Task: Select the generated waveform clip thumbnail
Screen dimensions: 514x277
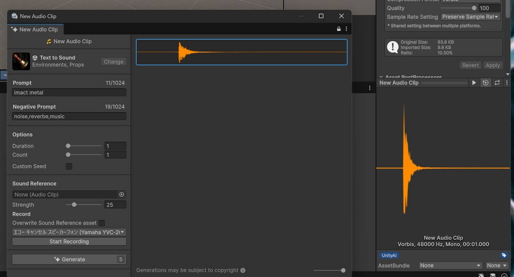Action: click(x=242, y=52)
